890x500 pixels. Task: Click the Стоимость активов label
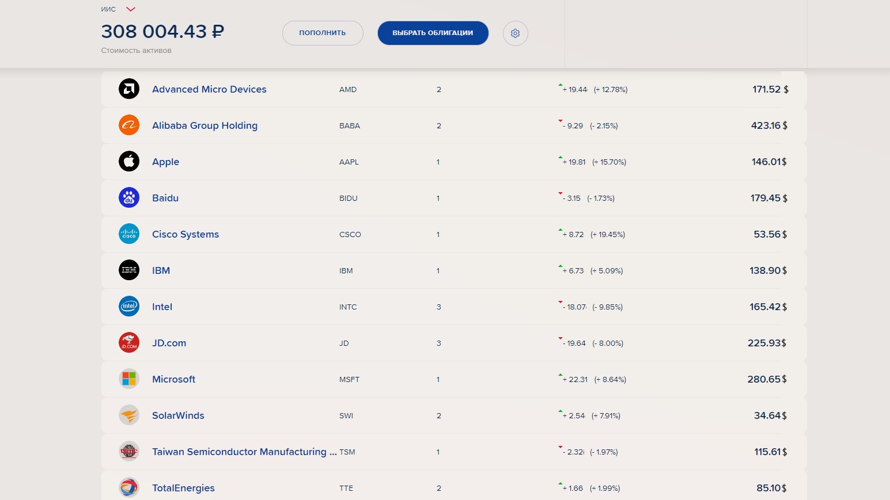pyautogui.click(x=137, y=51)
